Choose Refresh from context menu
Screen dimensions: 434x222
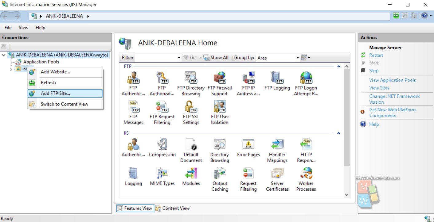[x=65, y=83]
